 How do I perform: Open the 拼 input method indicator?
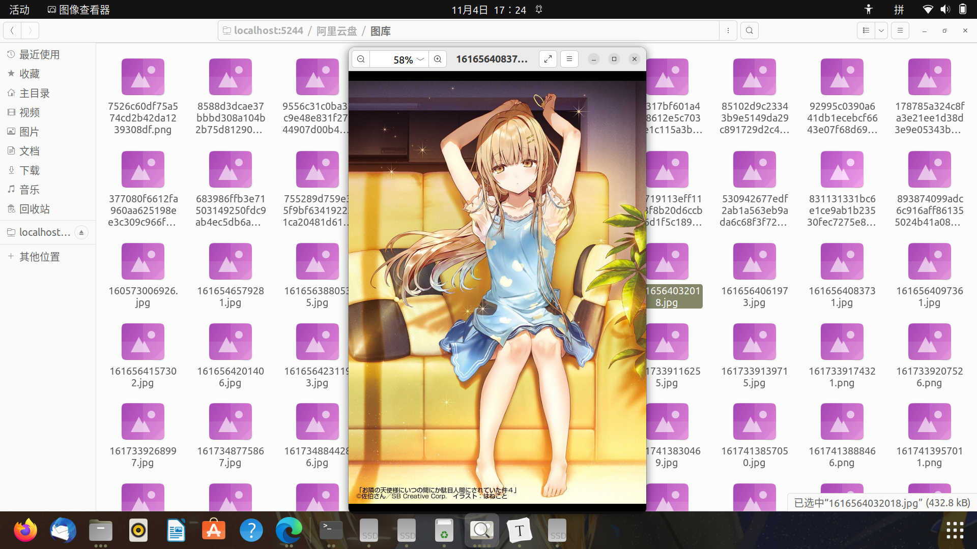click(899, 9)
